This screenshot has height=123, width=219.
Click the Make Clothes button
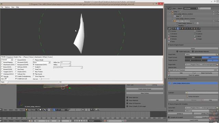(145, 93)
